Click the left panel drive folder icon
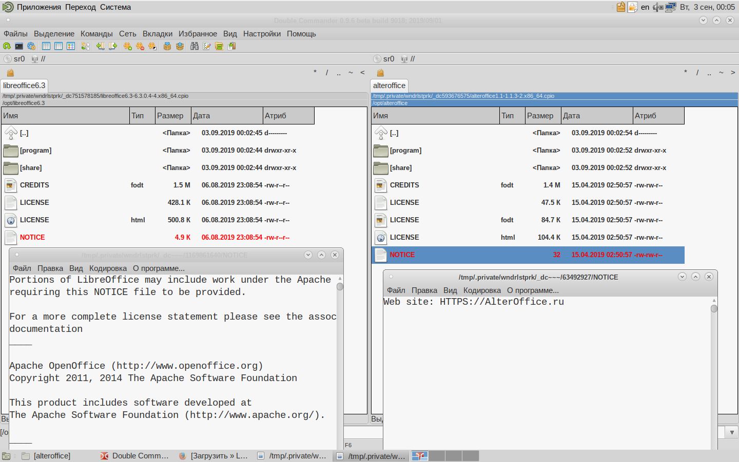The height and width of the screenshot is (462, 739). 10,73
